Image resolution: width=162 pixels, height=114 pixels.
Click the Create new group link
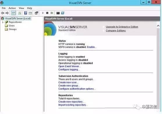click(x=69, y=86)
